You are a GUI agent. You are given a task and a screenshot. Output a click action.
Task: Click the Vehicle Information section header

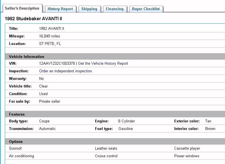(27, 57)
